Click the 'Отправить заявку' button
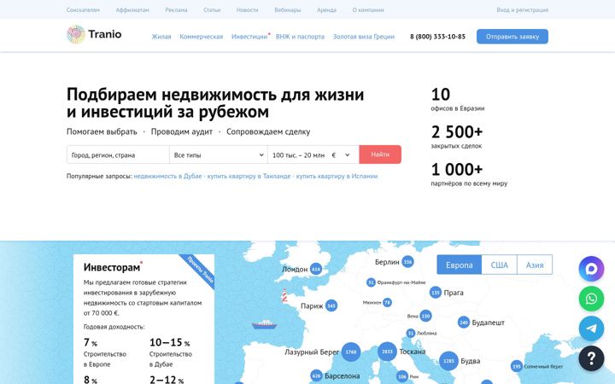615x384 pixels. point(512,37)
